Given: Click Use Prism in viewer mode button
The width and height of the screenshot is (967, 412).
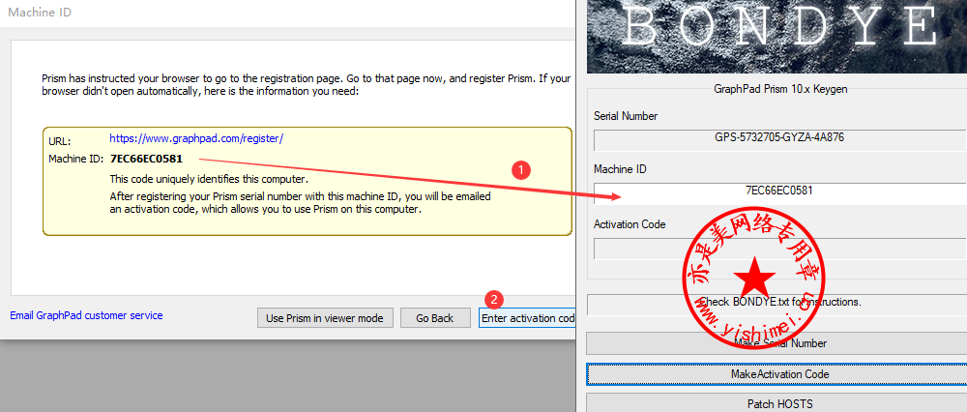Looking at the screenshot, I should (x=325, y=318).
